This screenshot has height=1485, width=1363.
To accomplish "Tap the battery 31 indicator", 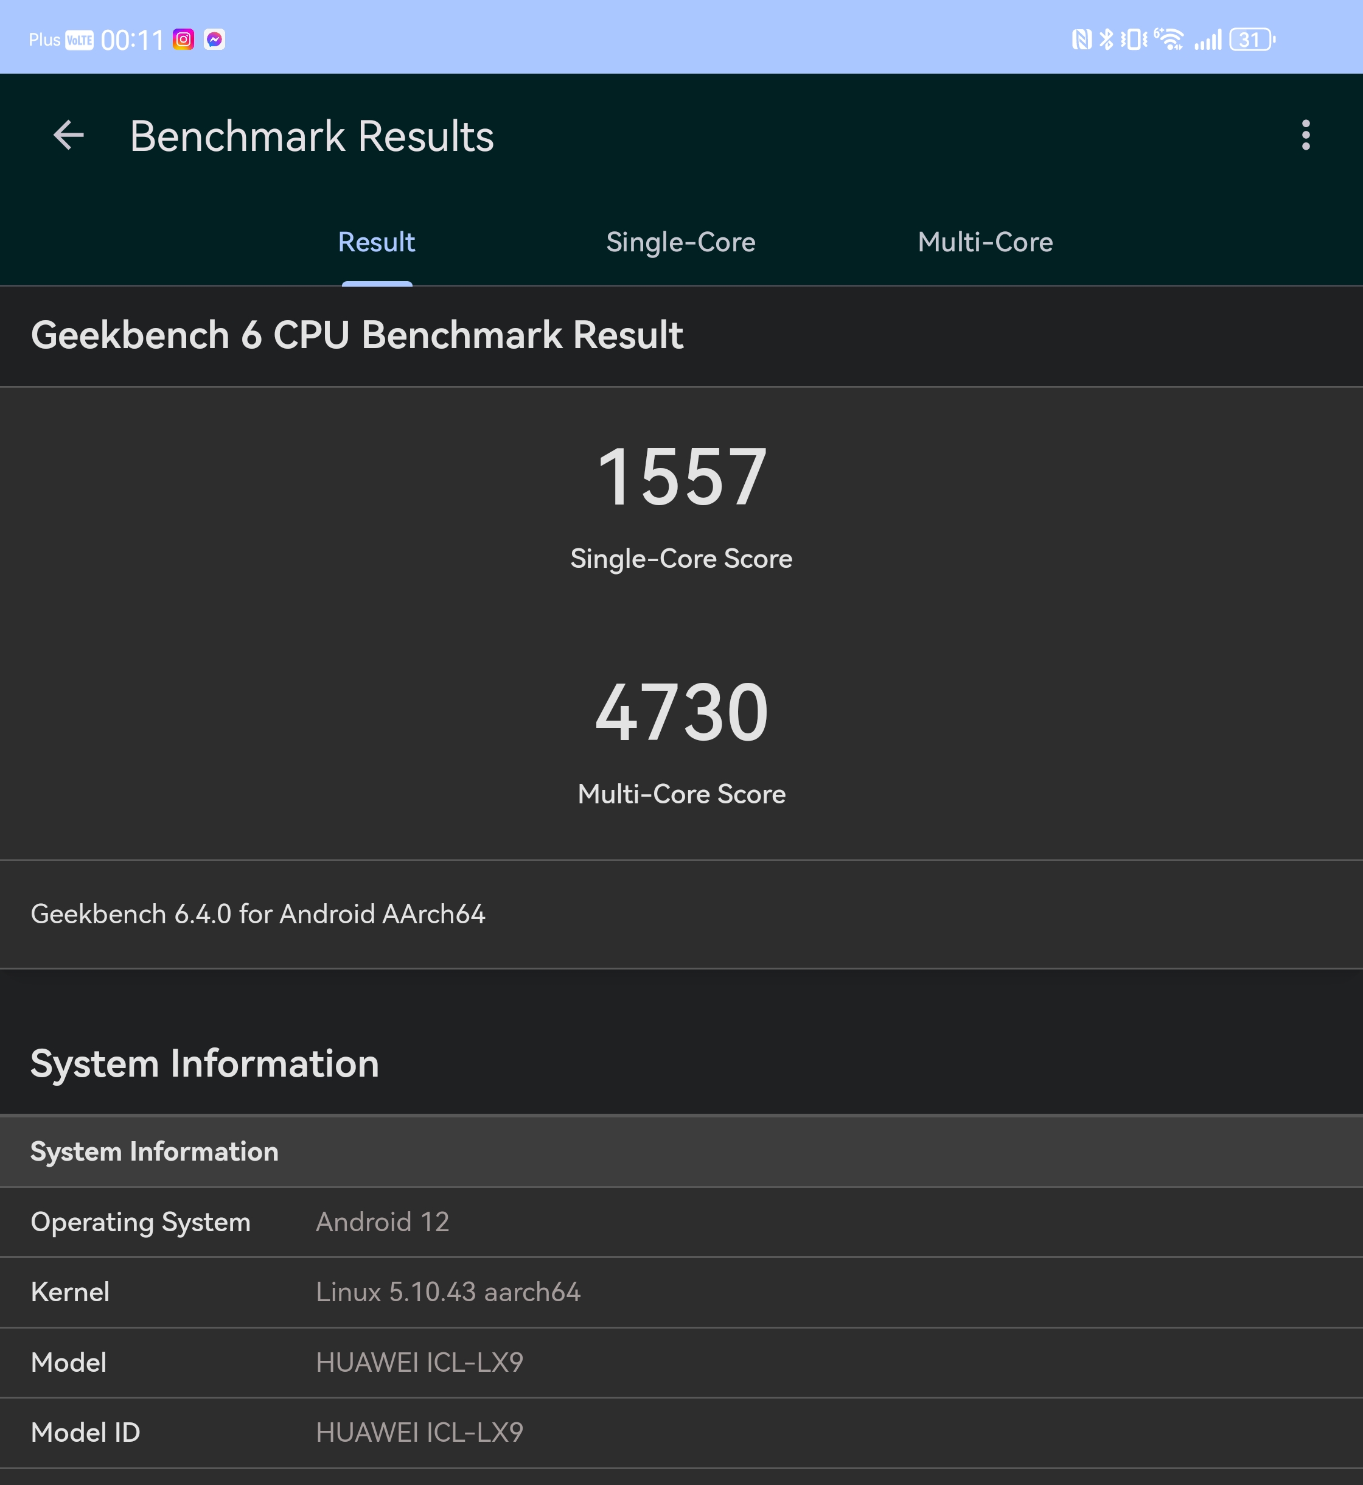I will click(x=1252, y=39).
